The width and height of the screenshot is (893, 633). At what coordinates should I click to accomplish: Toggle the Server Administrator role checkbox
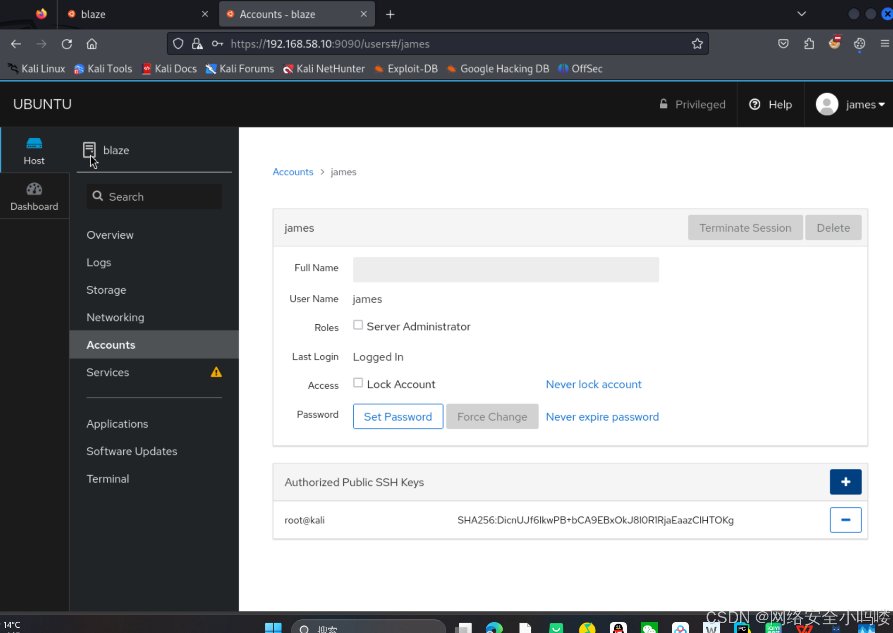(x=358, y=325)
